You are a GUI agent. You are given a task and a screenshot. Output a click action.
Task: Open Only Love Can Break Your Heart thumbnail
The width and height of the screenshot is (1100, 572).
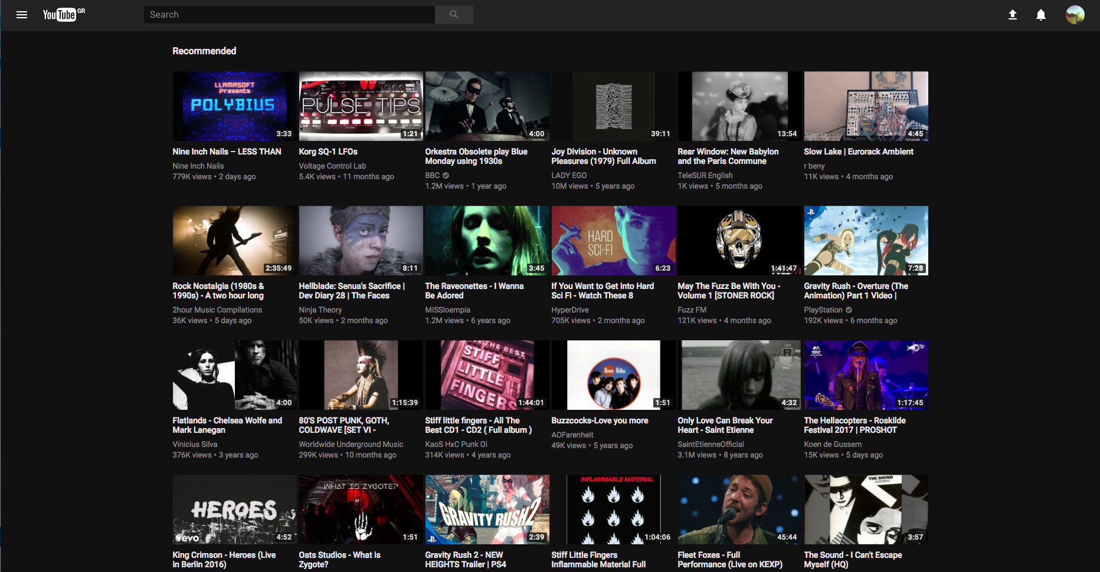pos(739,375)
